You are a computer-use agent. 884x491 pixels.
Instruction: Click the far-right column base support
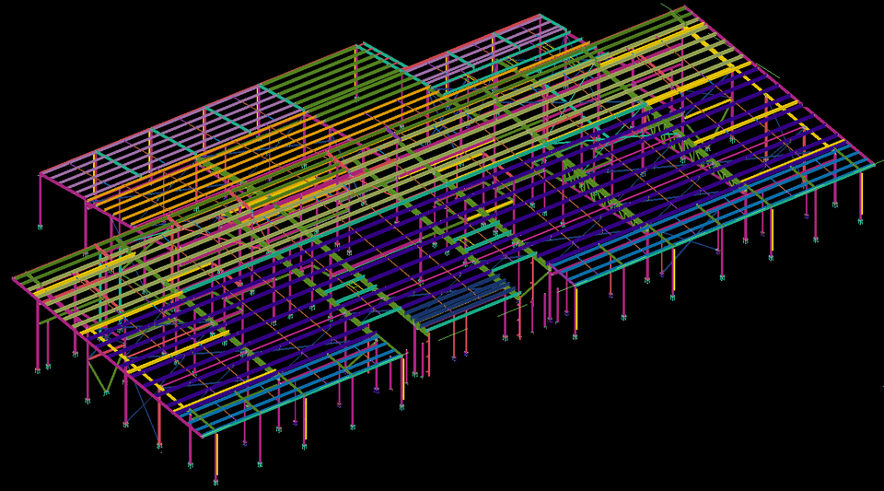point(861,221)
